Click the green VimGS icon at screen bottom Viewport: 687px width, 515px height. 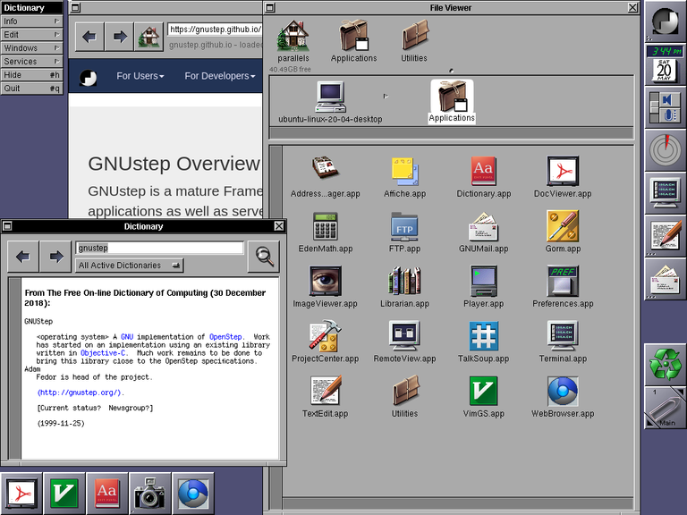pos(64,494)
